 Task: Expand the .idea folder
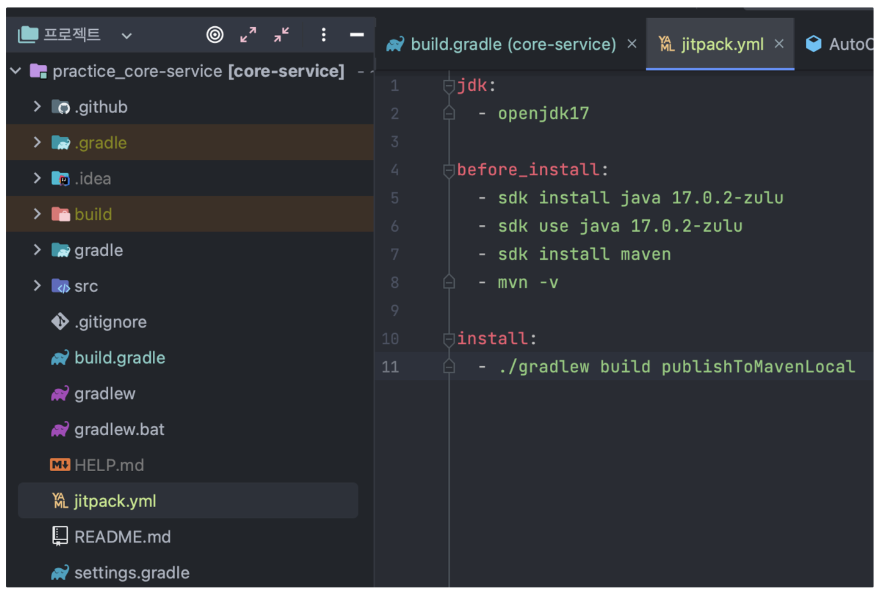click(x=37, y=178)
